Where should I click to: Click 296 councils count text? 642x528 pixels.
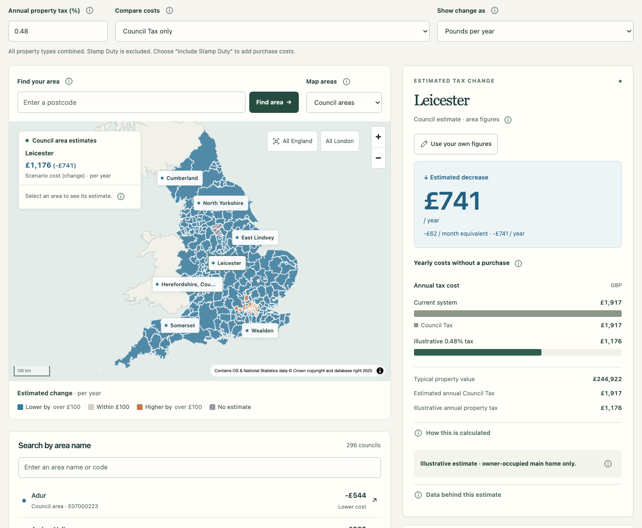(363, 445)
